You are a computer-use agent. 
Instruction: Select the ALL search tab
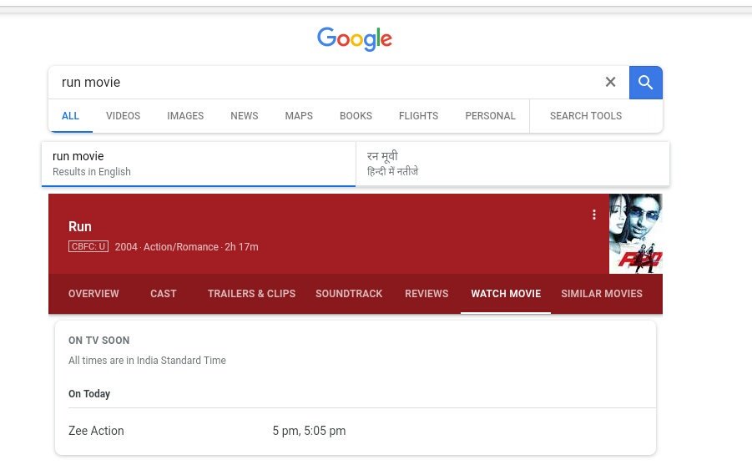click(x=70, y=116)
